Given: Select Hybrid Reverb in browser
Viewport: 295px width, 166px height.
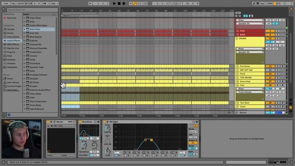Looking at the screenshot, I should (x=37, y=109).
